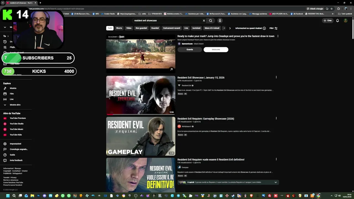Click the search magnifier button
The image size is (354, 199).
[210, 20]
